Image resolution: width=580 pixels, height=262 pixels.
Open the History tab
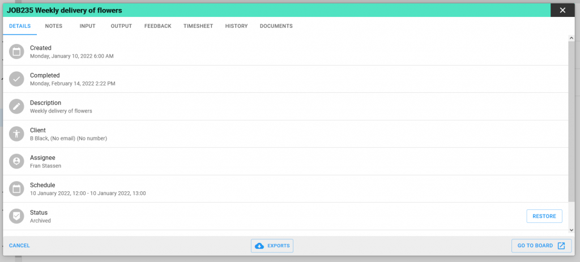tap(236, 26)
